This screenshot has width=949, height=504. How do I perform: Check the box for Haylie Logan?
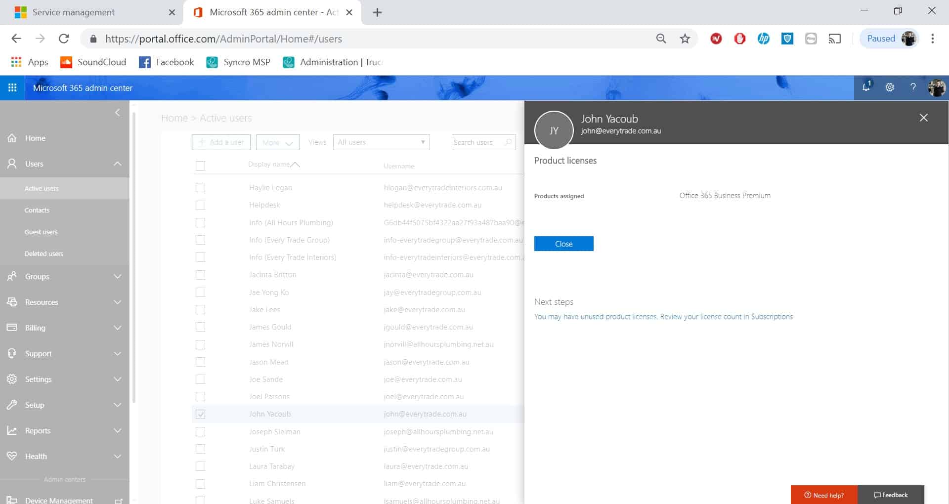point(200,188)
